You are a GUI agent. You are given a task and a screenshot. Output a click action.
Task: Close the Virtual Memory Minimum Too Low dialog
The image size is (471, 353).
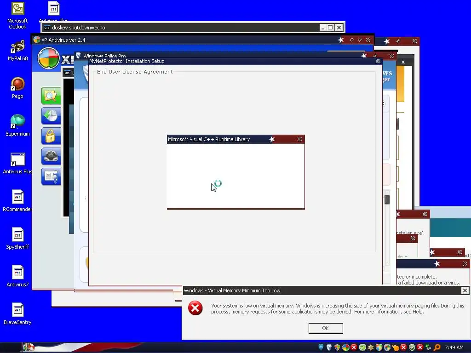click(x=465, y=290)
